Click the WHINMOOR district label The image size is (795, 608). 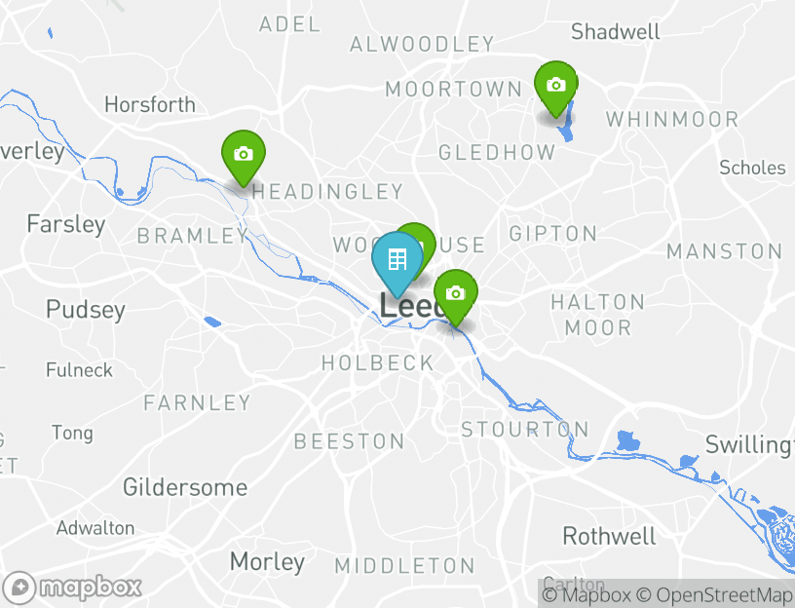point(672,119)
